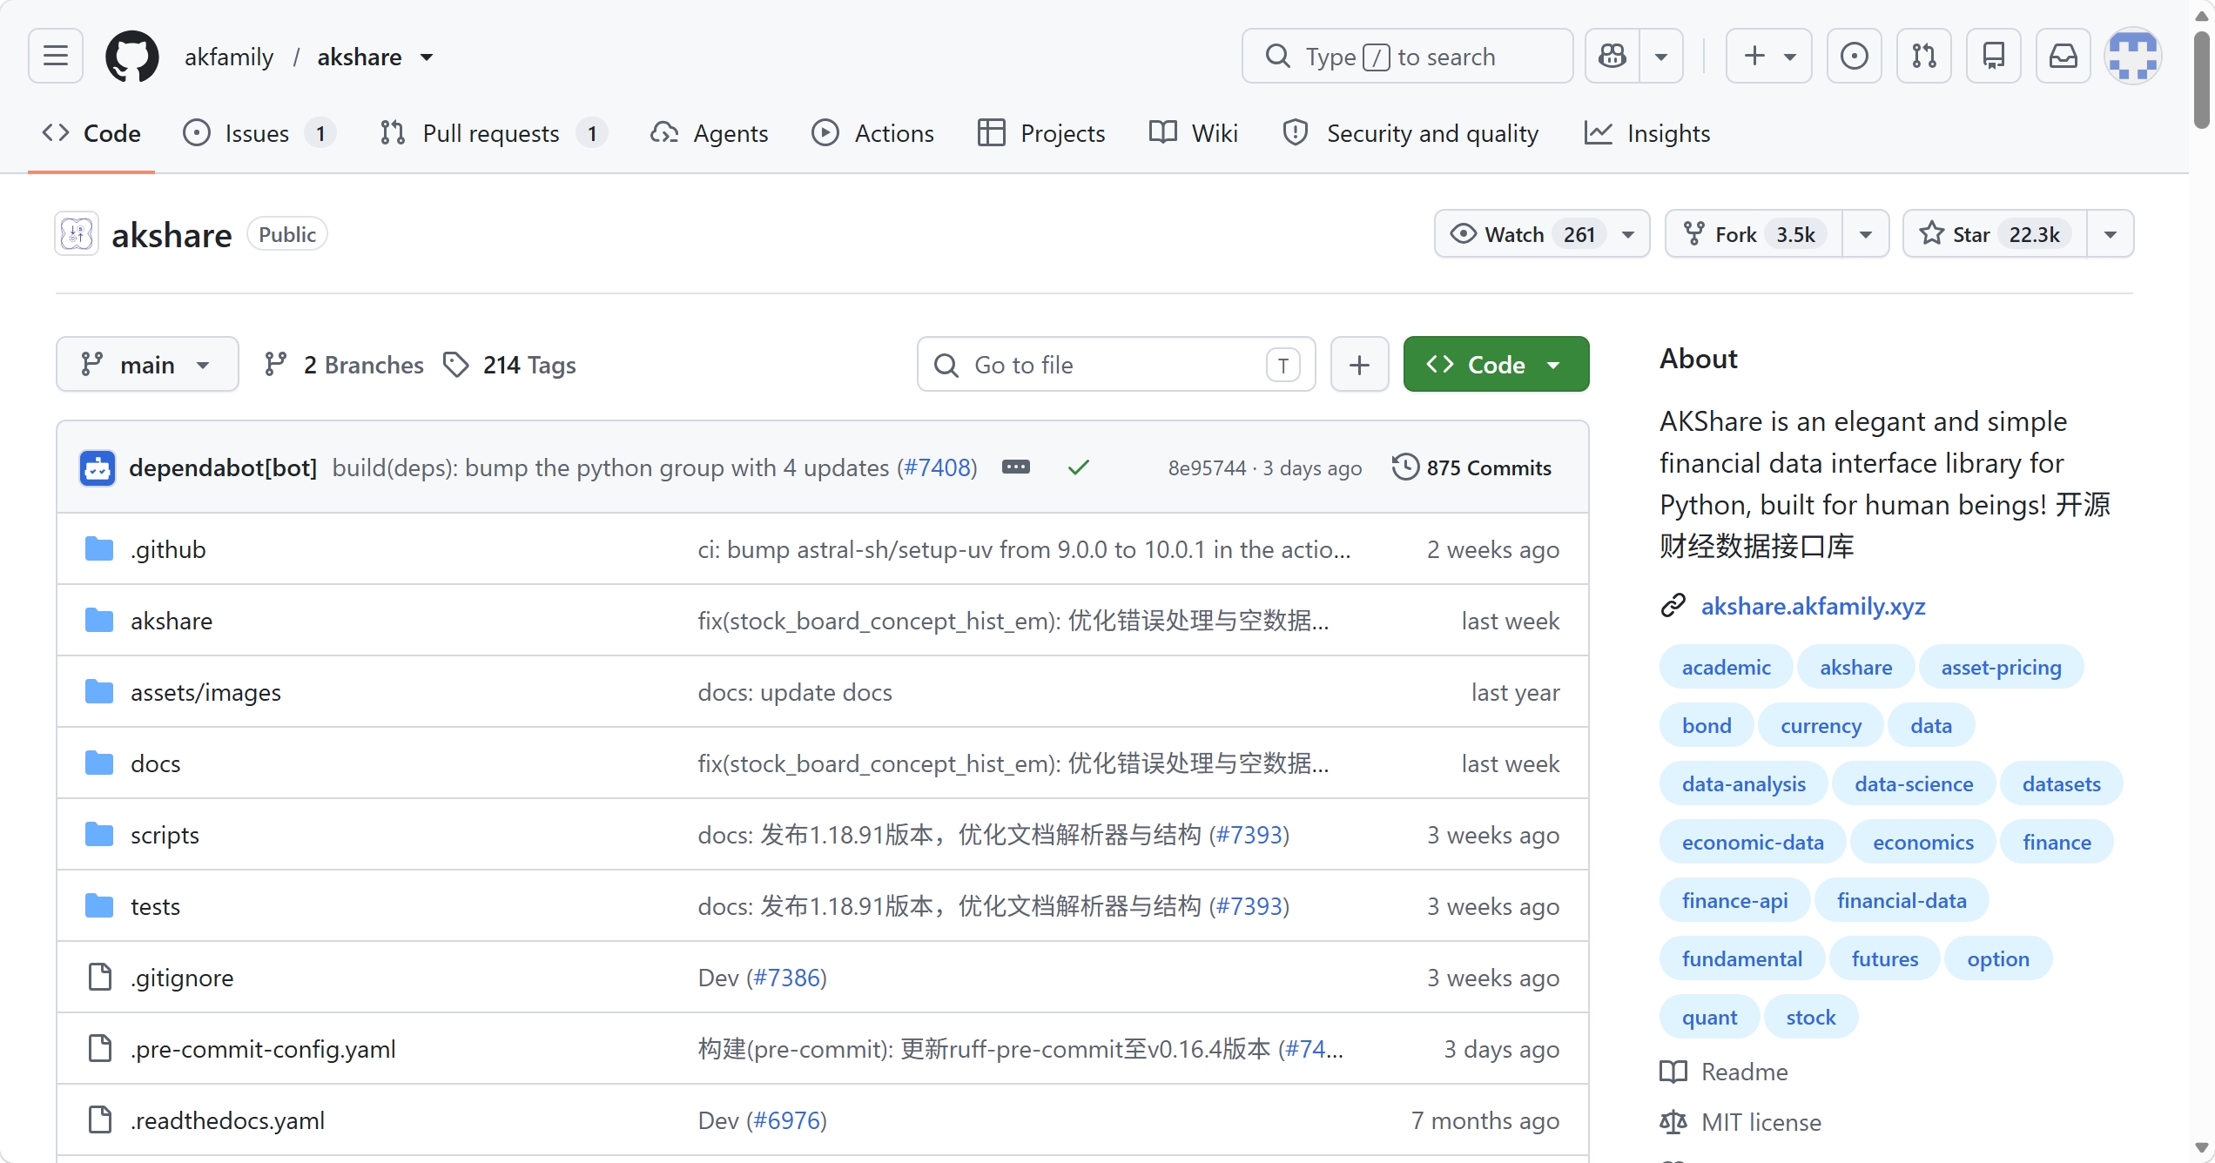Image resolution: width=2215 pixels, height=1163 pixels.
Task: Click the Readme book icon
Action: (1673, 1072)
